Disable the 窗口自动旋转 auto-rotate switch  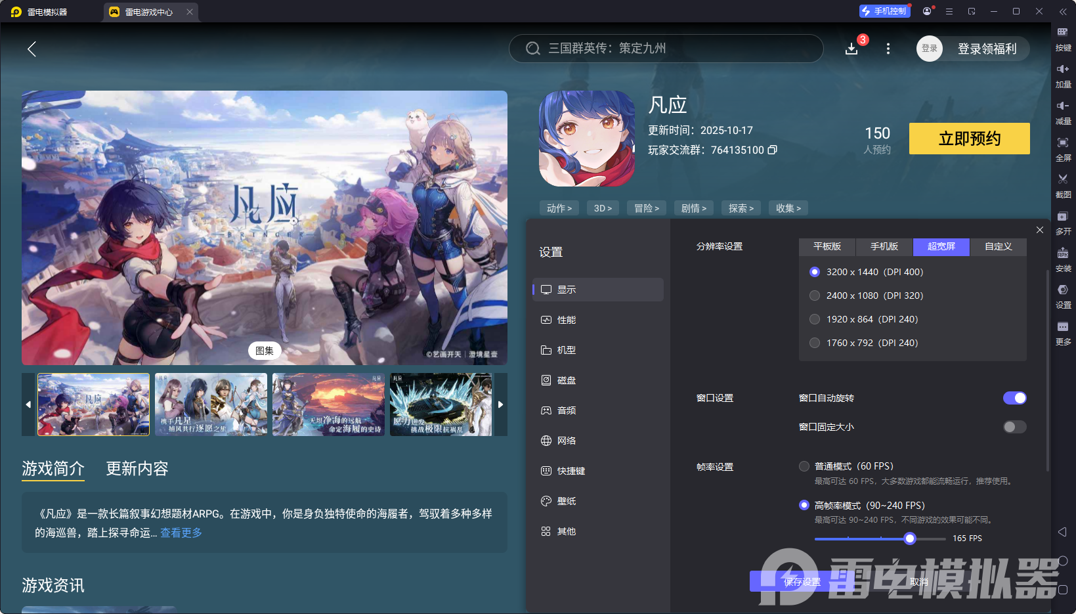pyautogui.click(x=1015, y=397)
